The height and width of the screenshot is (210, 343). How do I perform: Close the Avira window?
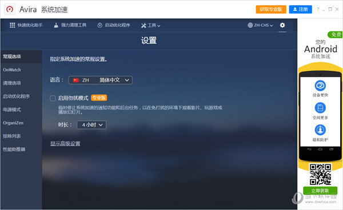tap(337, 9)
